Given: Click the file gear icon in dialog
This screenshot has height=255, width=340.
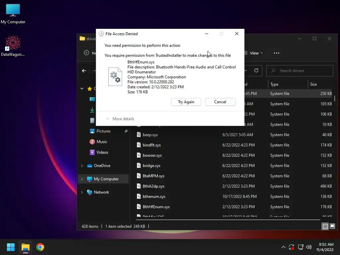Looking at the screenshot, I should coord(115,77).
